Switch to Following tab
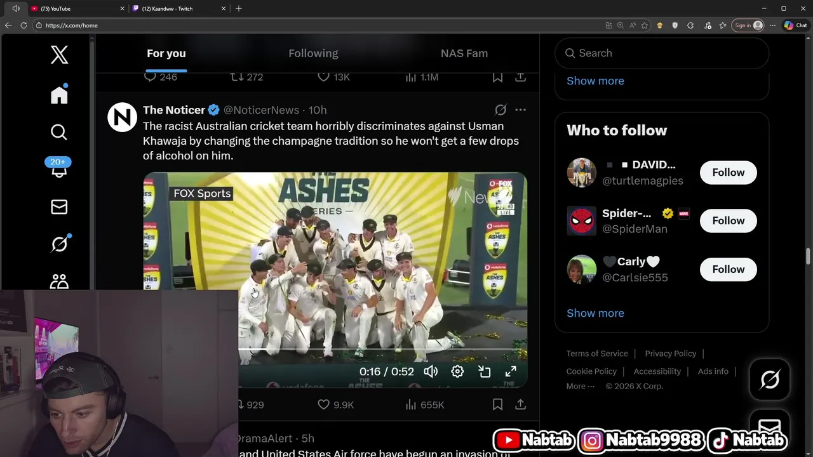The width and height of the screenshot is (813, 457). (x=313, y=53)
